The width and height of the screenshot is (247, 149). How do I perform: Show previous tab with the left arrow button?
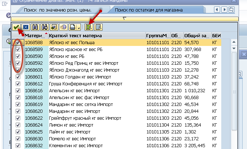click(217, 9)
